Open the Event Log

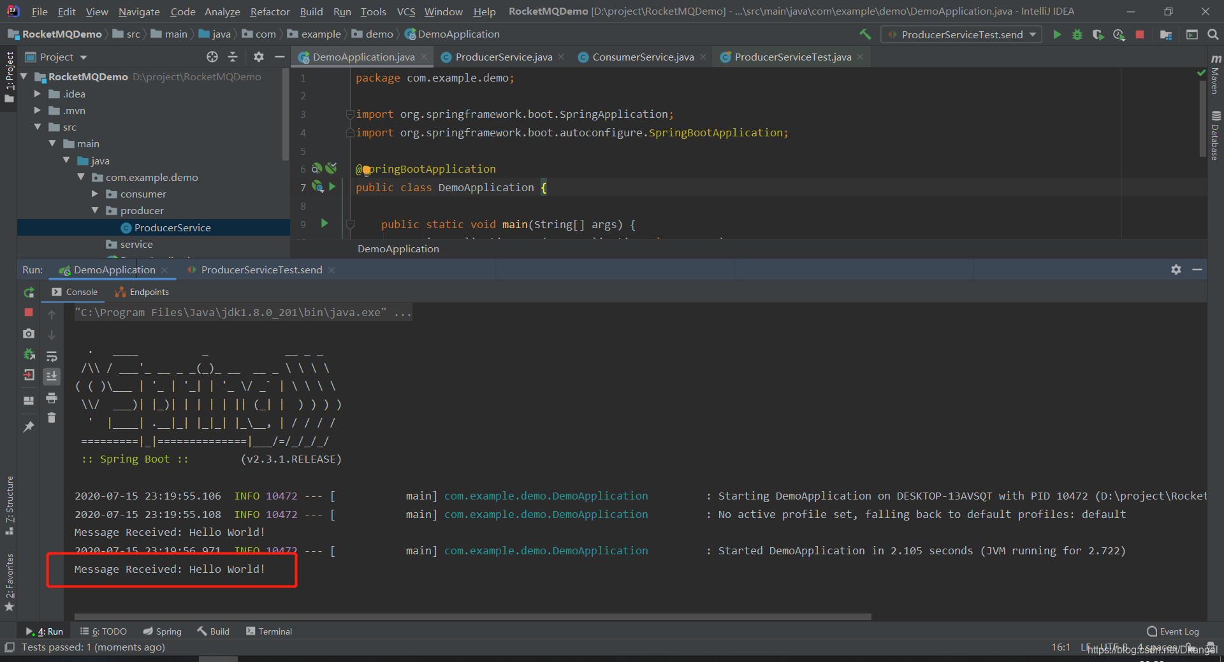tap(1172, 631)
